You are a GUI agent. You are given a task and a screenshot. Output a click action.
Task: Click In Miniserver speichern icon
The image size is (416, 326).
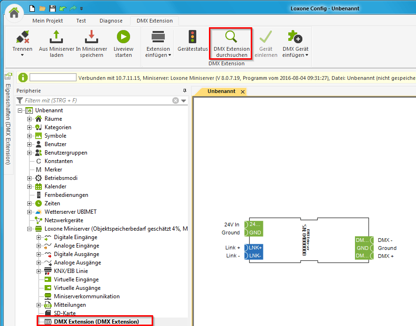pos(92,37)
